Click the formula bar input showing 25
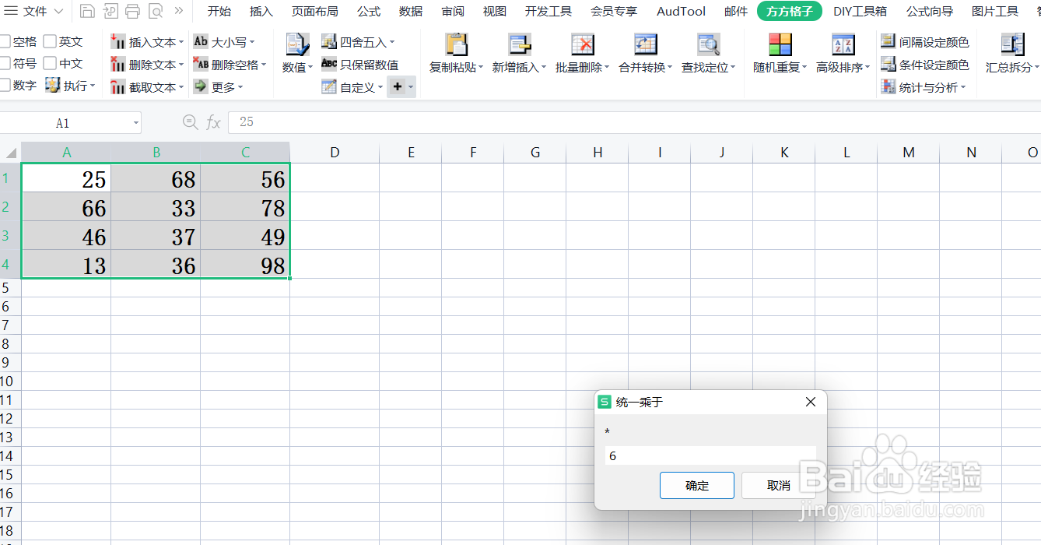The image size is (1041, 545). (x=634, y=122)
